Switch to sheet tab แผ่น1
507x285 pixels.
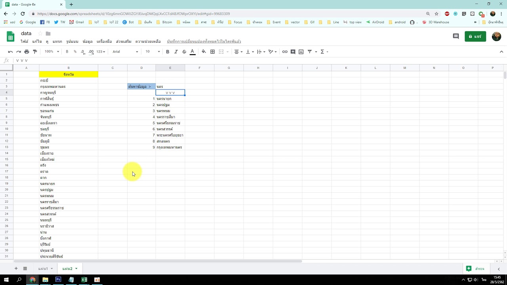click(43, 269)
